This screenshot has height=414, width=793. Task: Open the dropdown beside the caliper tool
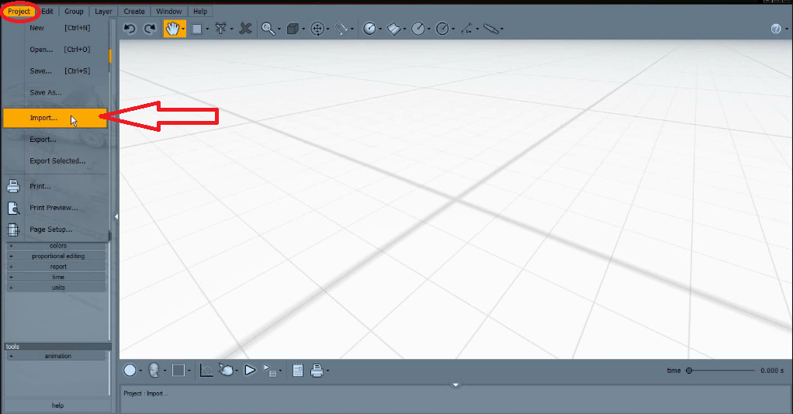click(x=502, y=29)
